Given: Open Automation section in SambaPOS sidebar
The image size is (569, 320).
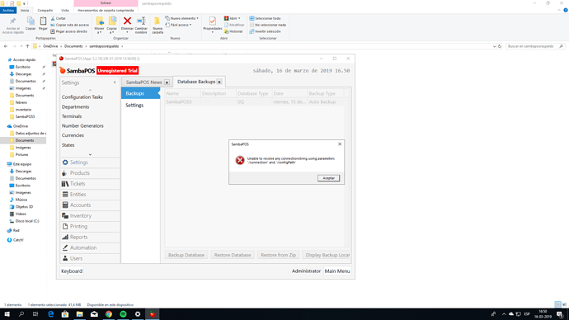Looking at the screenshot, I should click(90, 247).
